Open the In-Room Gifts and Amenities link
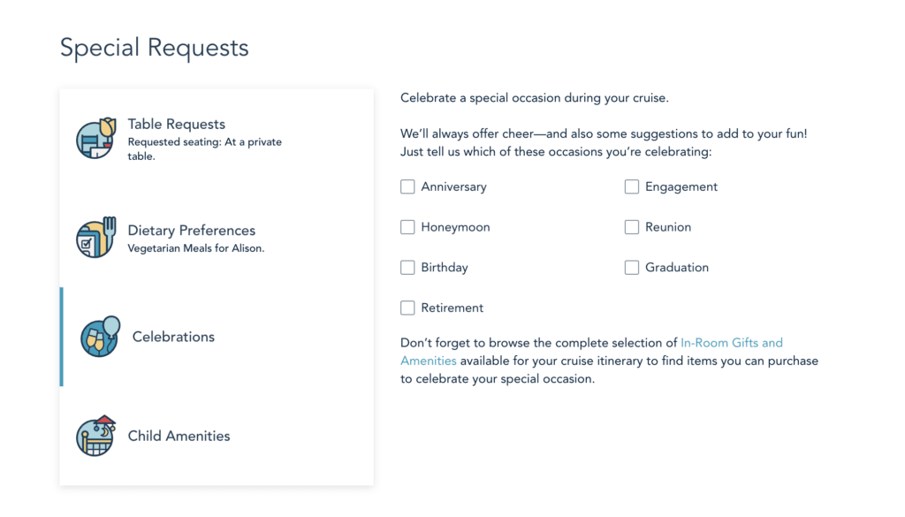The image size is (905, 517). (731, 343)
